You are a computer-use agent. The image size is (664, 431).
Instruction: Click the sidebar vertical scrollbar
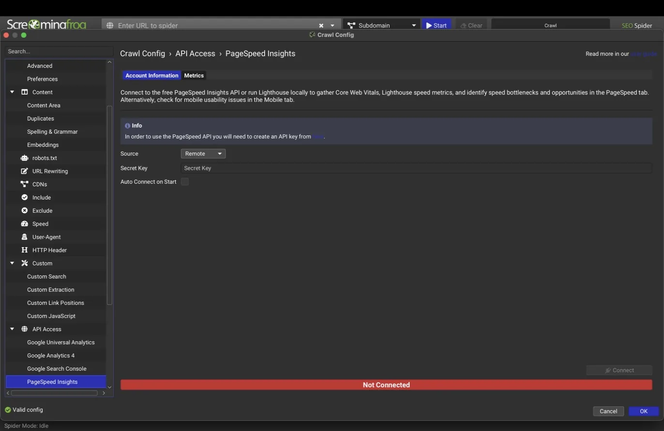[109, 205]
